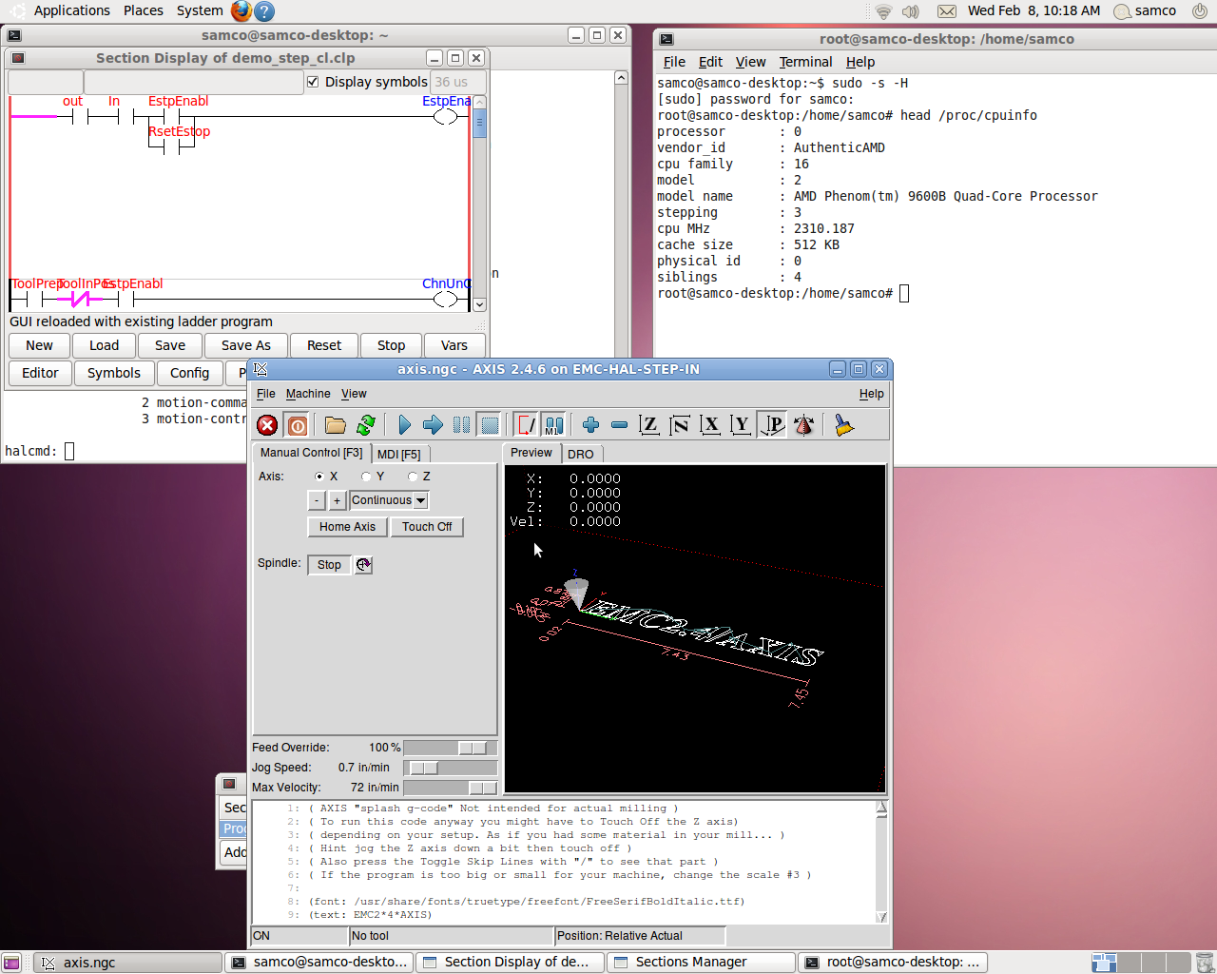The image size is (1217, 974).
Task: Toggle the Display symbols checkbox
Action: 313,82
